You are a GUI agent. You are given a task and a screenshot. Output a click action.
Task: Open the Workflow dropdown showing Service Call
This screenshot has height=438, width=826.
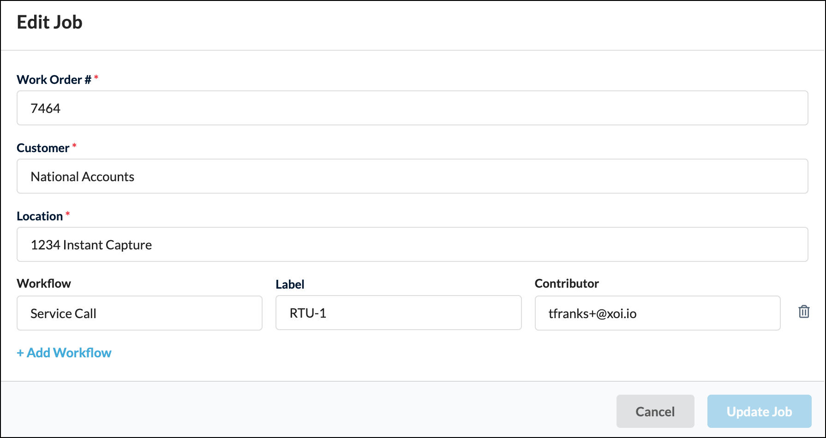coord(139,314)
